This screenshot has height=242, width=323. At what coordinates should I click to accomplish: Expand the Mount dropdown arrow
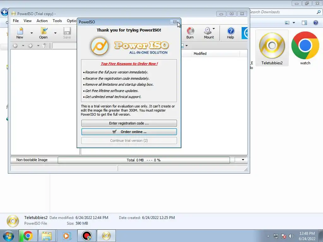(x=214, y=29)
